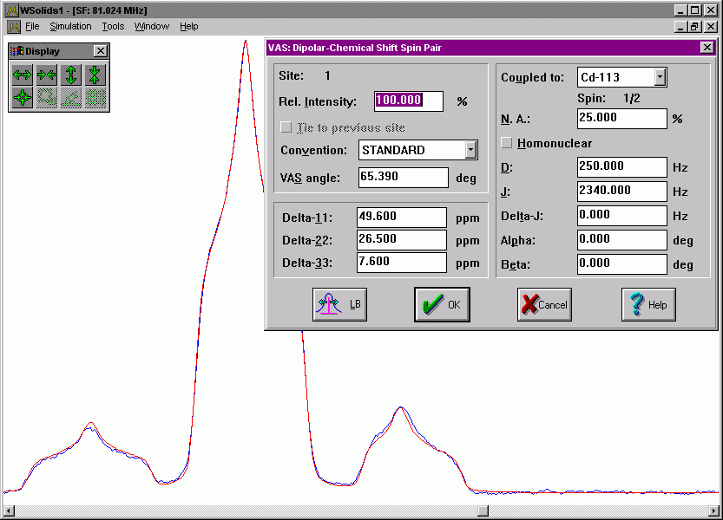Select the horizontal shrink icon in Display toolbar
Image resolution: width=723 pixels, height=520 pixels.
tap(47, 74)
